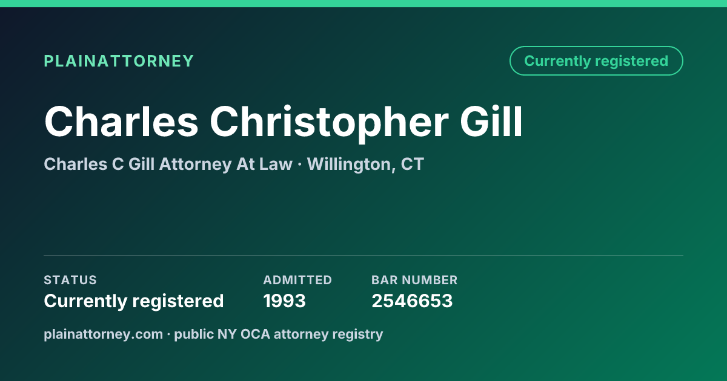The height and width of the screenshot is (381, 727).
Task: Click the Currently registered badge pill
Action: tap(596, 61)
